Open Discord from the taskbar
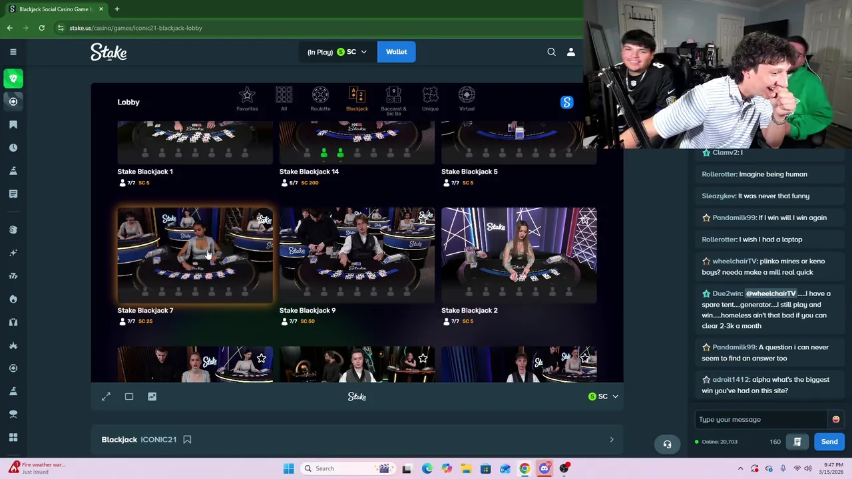 point(544,468)
